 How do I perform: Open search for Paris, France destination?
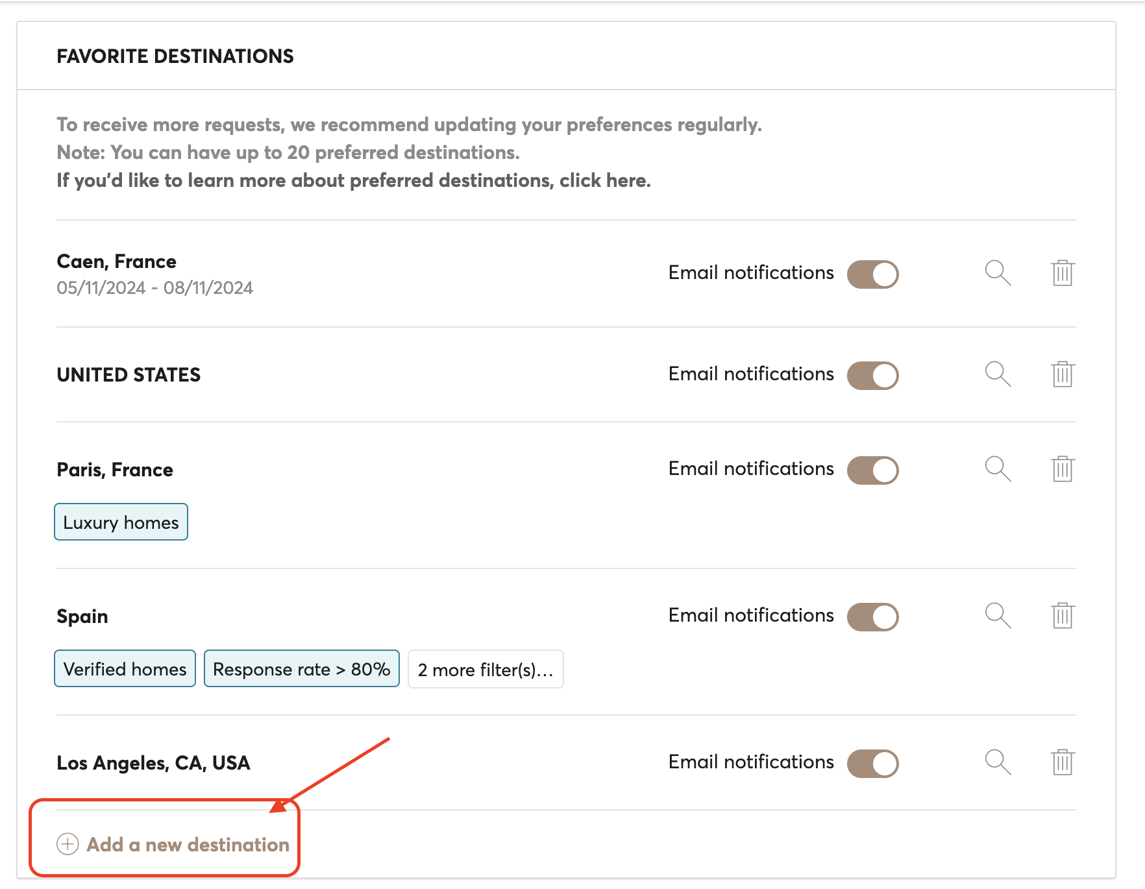[x=998, y=469]
